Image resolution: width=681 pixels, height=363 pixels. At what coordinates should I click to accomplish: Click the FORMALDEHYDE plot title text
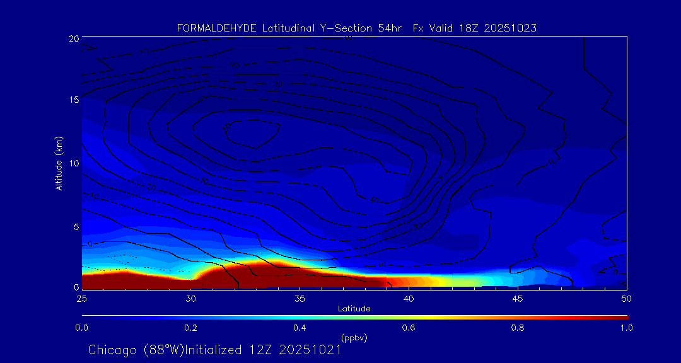tap(356, 28)
